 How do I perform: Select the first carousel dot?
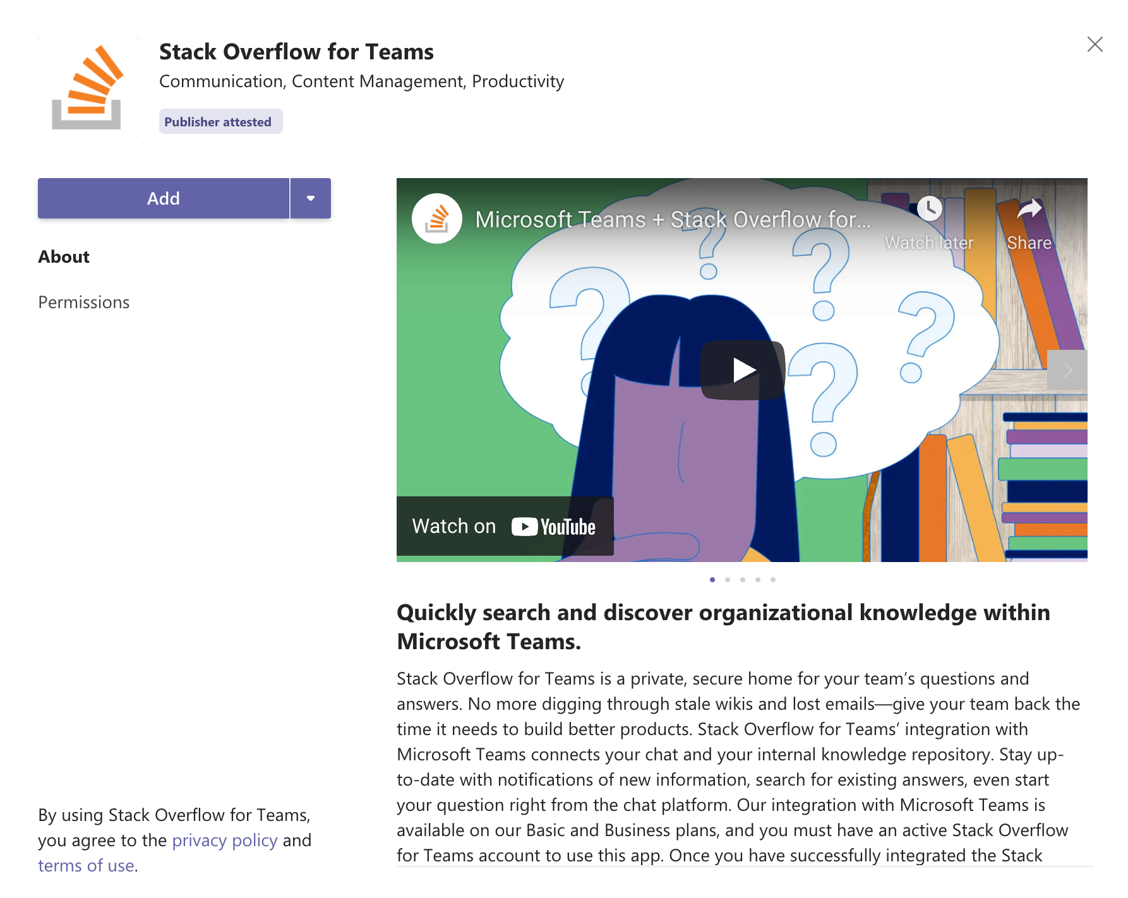[x=712, y=580]
